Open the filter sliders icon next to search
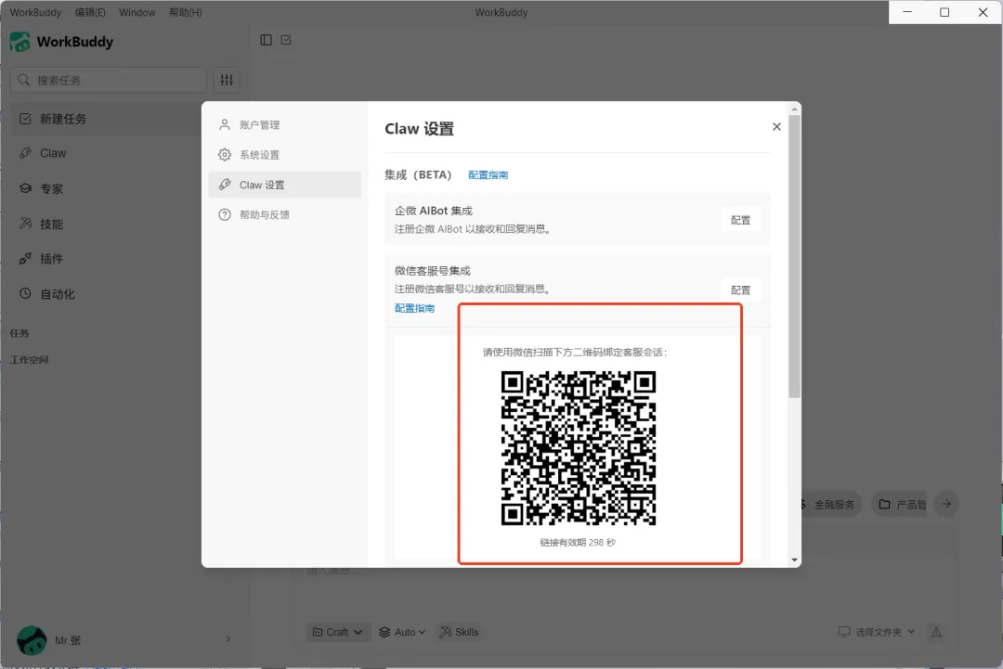This screenshot has width=1003, height=669. point(228,80)
